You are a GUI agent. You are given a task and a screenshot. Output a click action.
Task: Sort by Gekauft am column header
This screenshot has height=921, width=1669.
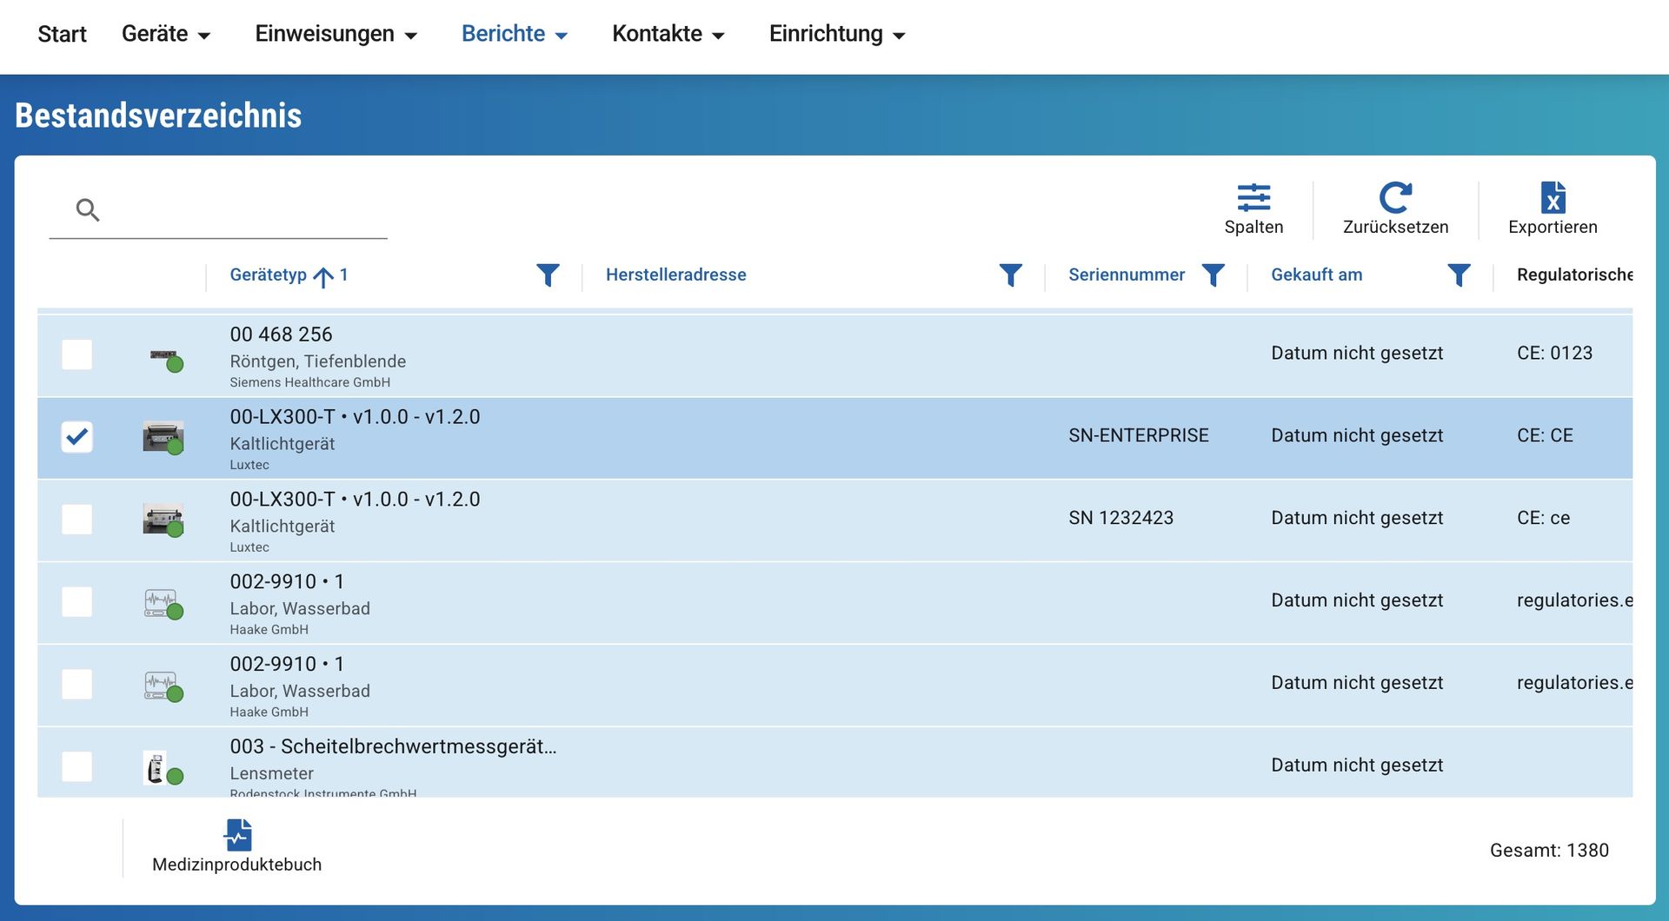click(1316, 275)
